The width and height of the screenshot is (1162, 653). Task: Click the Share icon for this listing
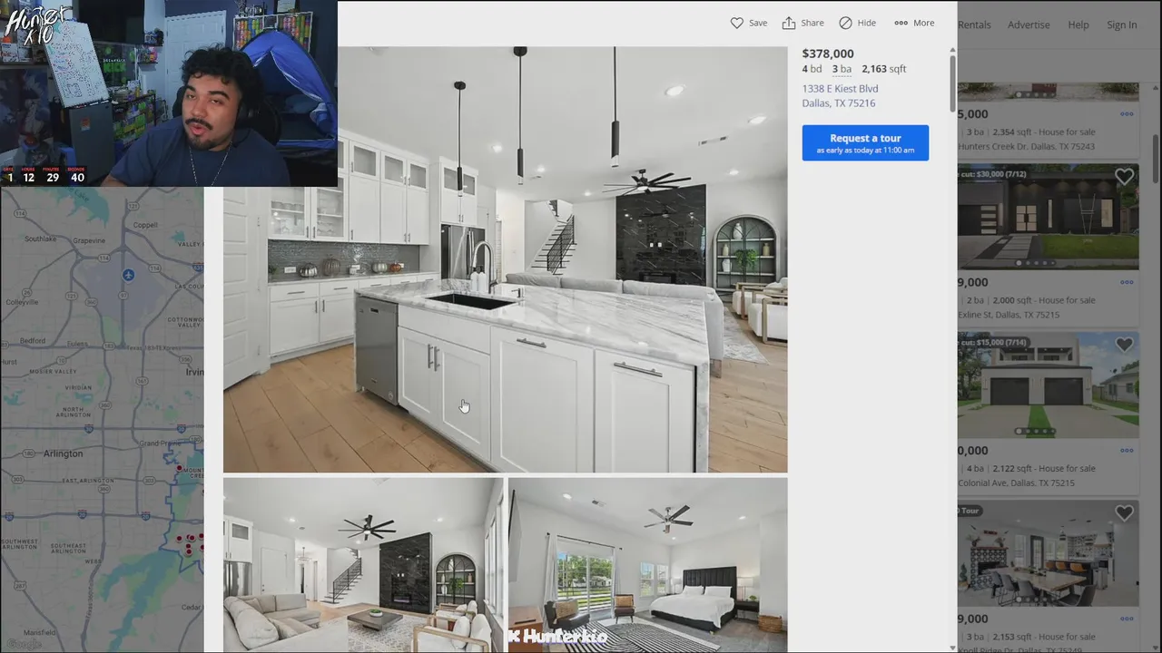(789, 23)
